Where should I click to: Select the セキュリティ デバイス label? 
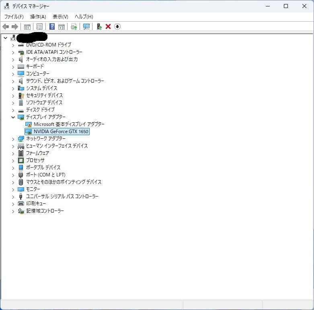(x=44, y=95)
